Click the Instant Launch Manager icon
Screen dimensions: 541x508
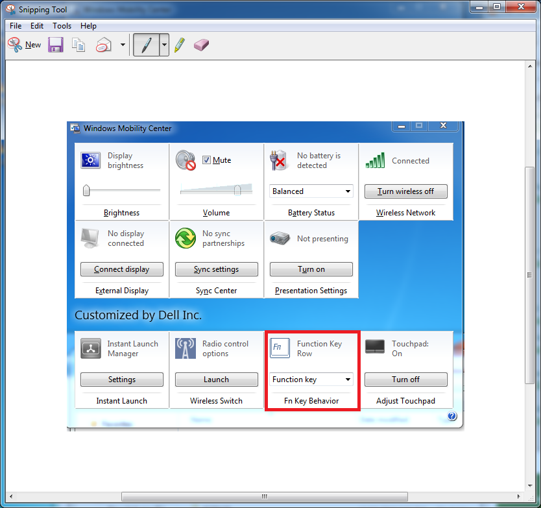[91, 348]
